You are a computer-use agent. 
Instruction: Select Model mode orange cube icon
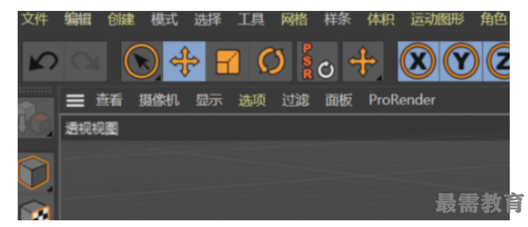[33, 172]
